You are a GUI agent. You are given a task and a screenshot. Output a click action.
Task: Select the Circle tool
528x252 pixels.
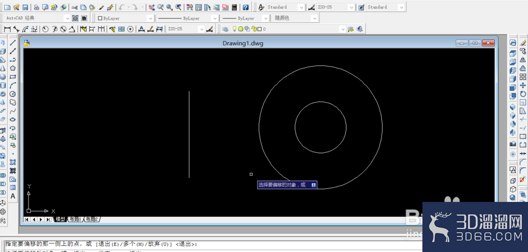[x=13, y=94]
